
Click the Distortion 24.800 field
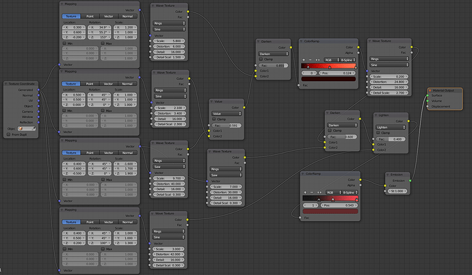389,82
